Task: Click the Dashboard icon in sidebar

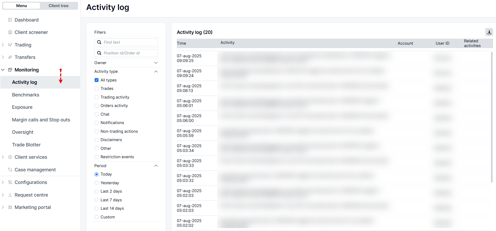Action: tap(10, 20)
